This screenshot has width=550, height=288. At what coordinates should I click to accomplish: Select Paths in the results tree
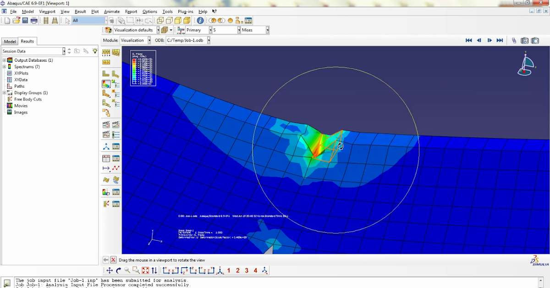pyautogui.click(x=19, y=86)
